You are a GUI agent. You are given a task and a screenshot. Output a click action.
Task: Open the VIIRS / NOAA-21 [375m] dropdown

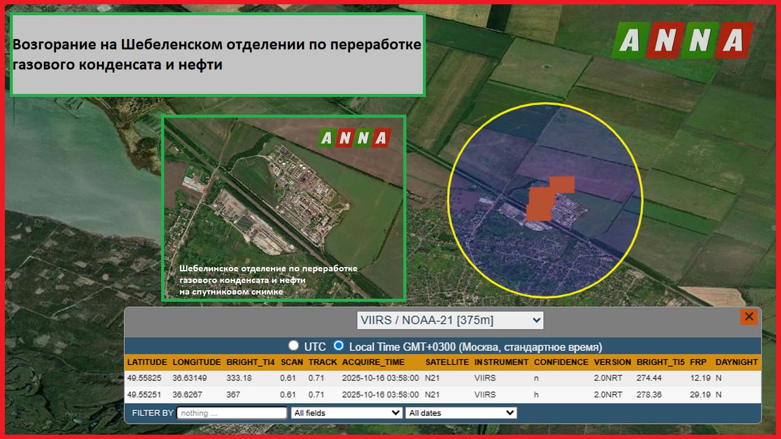pos(450,320)
